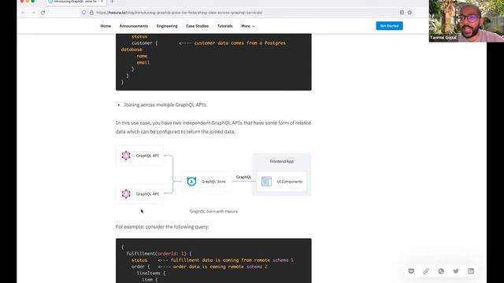The height and width of the screenshot is (283, 504).
Task: Click the UI Components icon in diagram
Action: (x=266, y=182)
